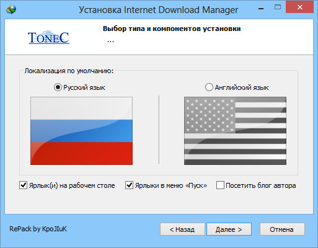Click the Установка Internet Download Manager title
Viewport: 318px width, 248px height.
(x=158, y=10)
